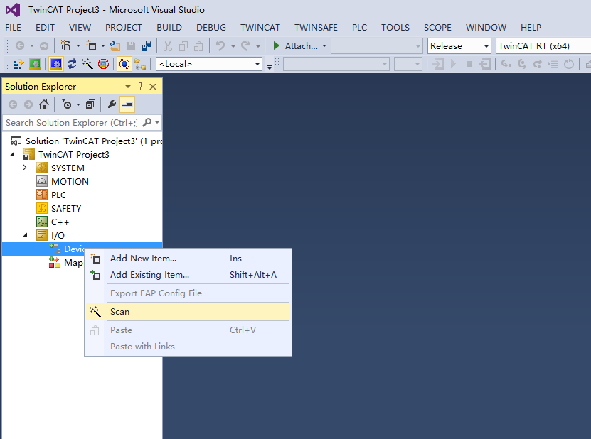Open the TOOLS menu
The image size is (591, 439).
pyautogui.click(x=395, y=28)
